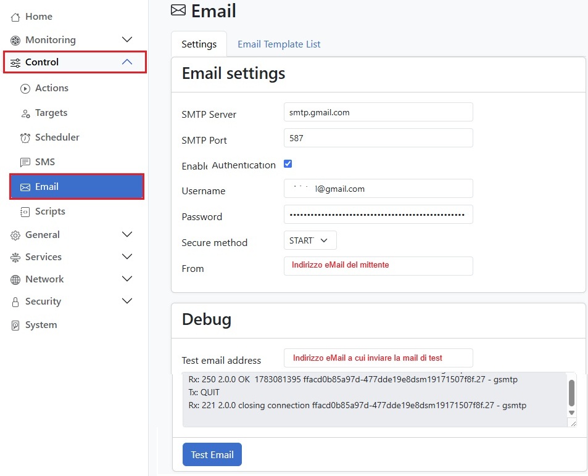This screenshot has height=476, width=588.
Task: Click the Scripts code file icon
Action: (25, 211)
